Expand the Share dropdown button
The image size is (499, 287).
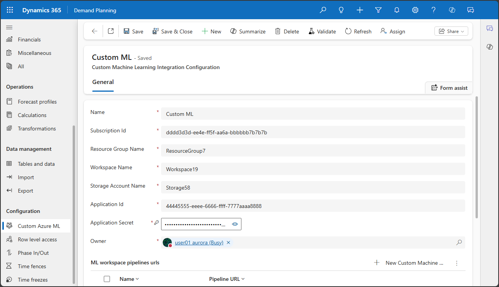451,31
